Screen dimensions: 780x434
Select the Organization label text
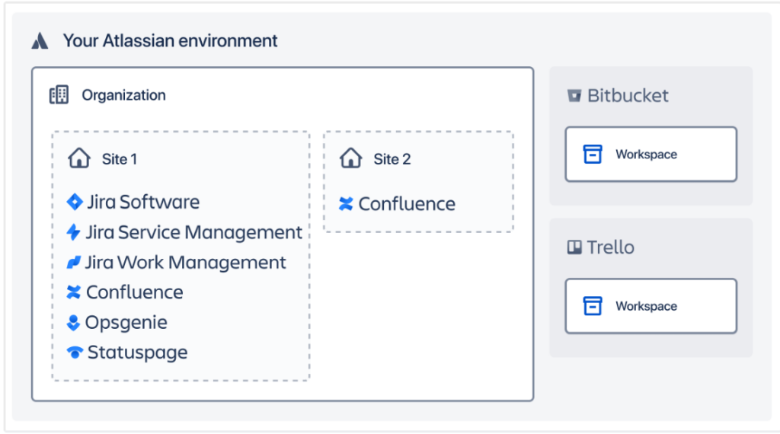(123, 95)
